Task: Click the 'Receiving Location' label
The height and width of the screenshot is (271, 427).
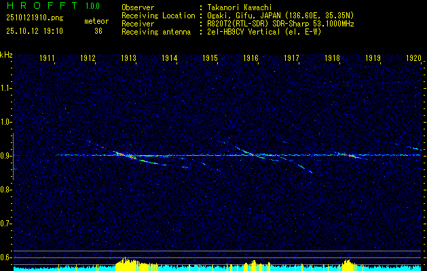Action: [x=158, y=16]
